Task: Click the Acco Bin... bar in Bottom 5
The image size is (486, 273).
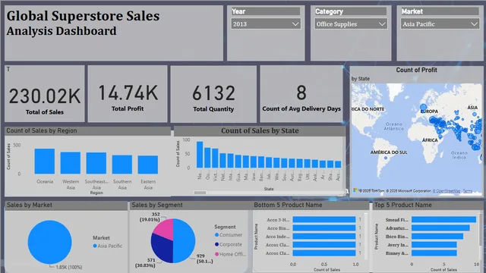Action: tap(324, 227)
